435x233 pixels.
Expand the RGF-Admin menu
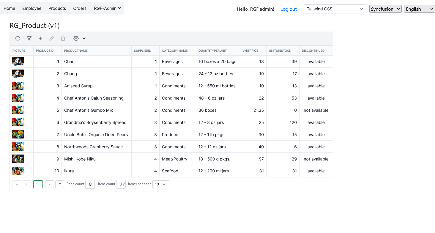pyautogui.click(x=107, y=8)
